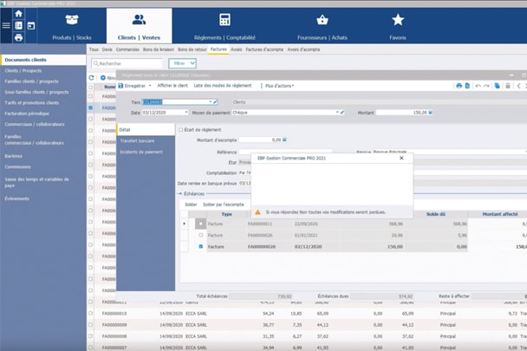Screen dimensions: 527x351
Task: Open Fournisseurs | Achats basket icon
Action: [x=322, y=21]
